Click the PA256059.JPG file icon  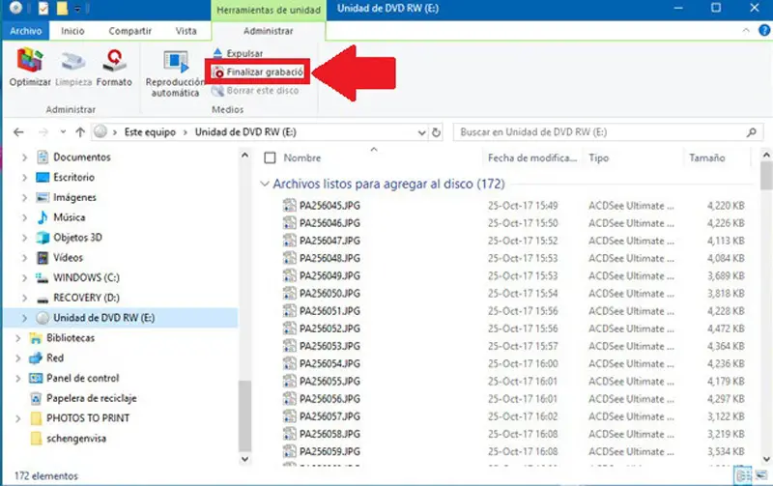click(290, 451)
